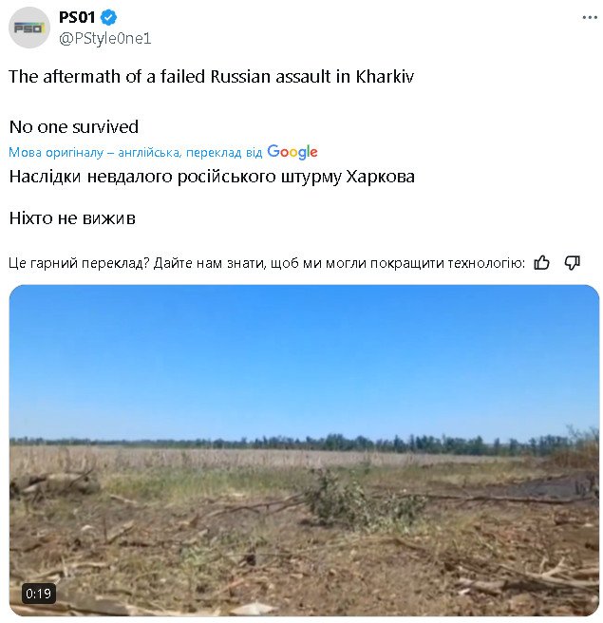The height and width of the screenshot is (623, 603).
Task: Click the 'No one survived' text
Action: [x=73, y=126]
